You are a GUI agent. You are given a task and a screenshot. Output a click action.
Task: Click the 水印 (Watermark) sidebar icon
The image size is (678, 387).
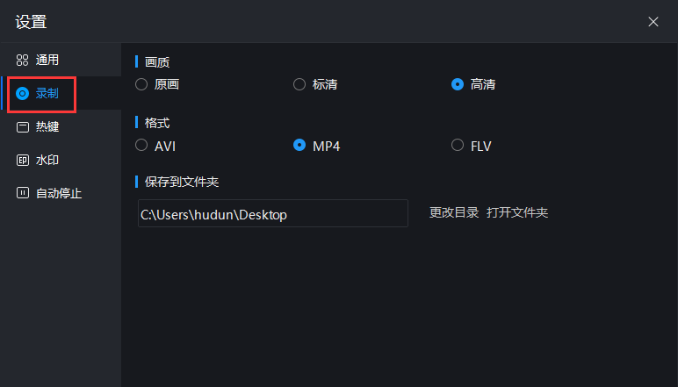tap(23, 161)
